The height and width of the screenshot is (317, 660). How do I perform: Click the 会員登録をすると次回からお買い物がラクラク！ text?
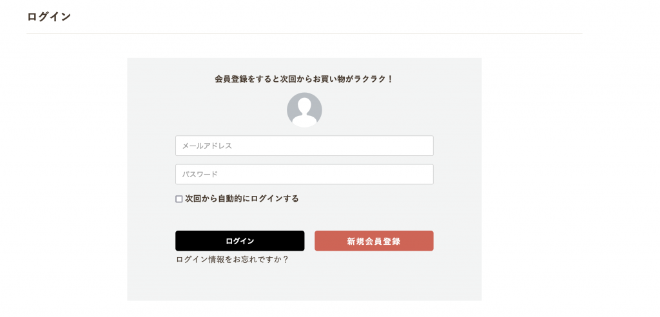tap(304, 79)
